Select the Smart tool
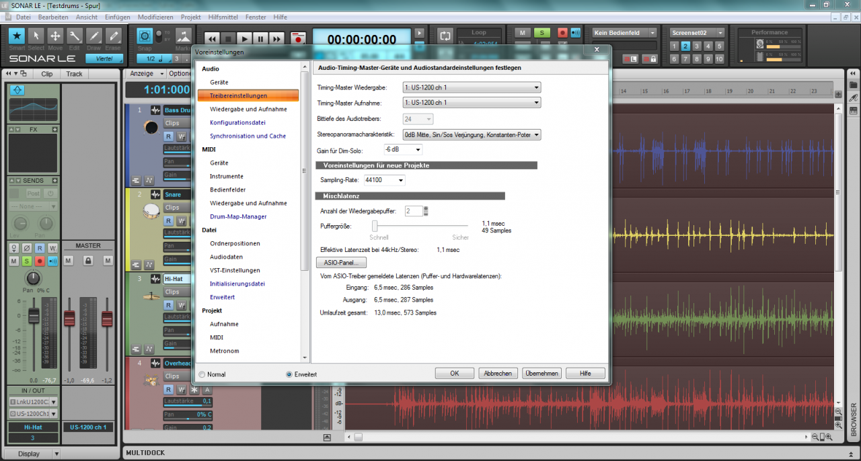The height and width of the screenshot is (461, 861). pos(17,36)
